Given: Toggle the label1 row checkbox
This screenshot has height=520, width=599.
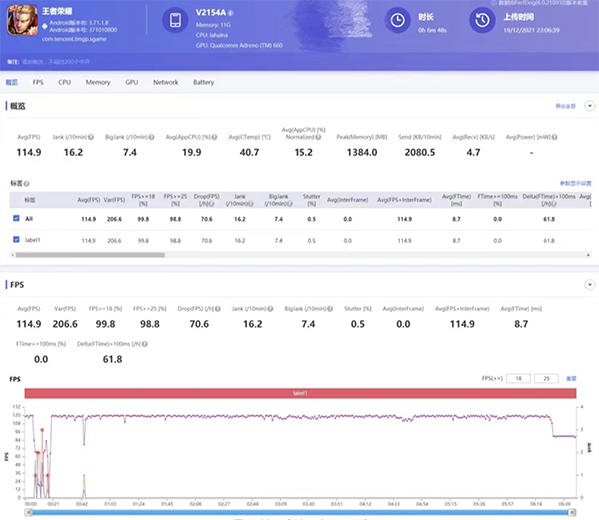Looking at the screenshot, I should 14,240.
